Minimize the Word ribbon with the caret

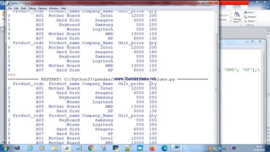pos(264,8)
